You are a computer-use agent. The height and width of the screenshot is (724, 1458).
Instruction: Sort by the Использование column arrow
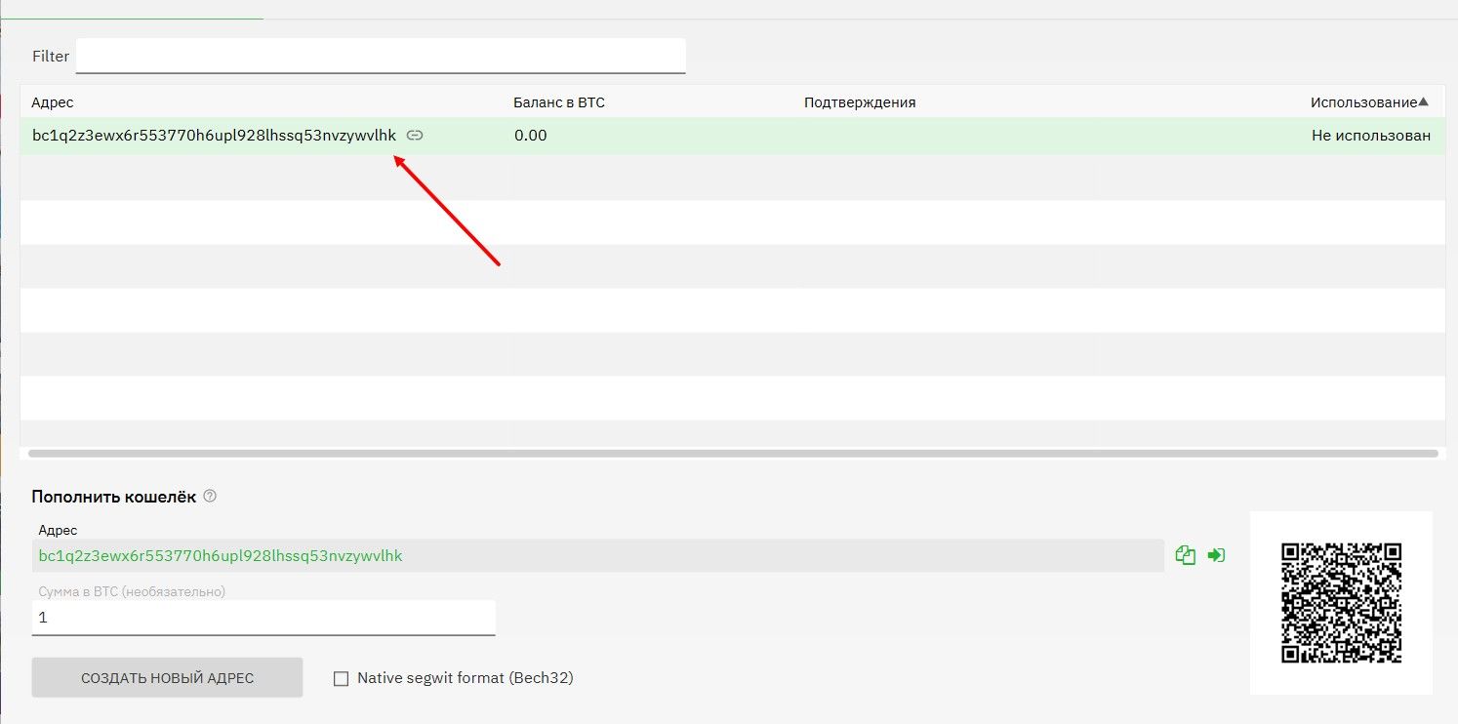pyautogui.click(x=1423, y=101)
